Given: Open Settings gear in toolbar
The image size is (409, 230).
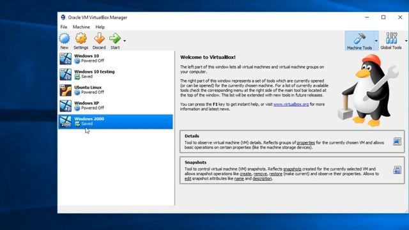Looking at the screenshot, I should click(x=81, y=38).
